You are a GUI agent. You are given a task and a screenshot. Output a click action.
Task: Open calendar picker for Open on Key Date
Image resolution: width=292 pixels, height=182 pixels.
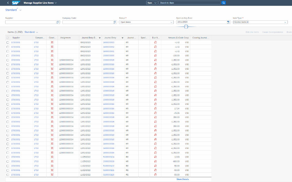click(x=228, y=22)
